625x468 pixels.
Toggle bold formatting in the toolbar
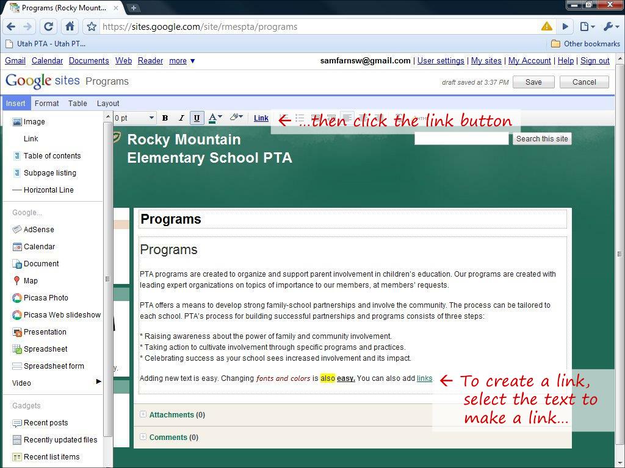pyautogui.click(x=165, y=118)
